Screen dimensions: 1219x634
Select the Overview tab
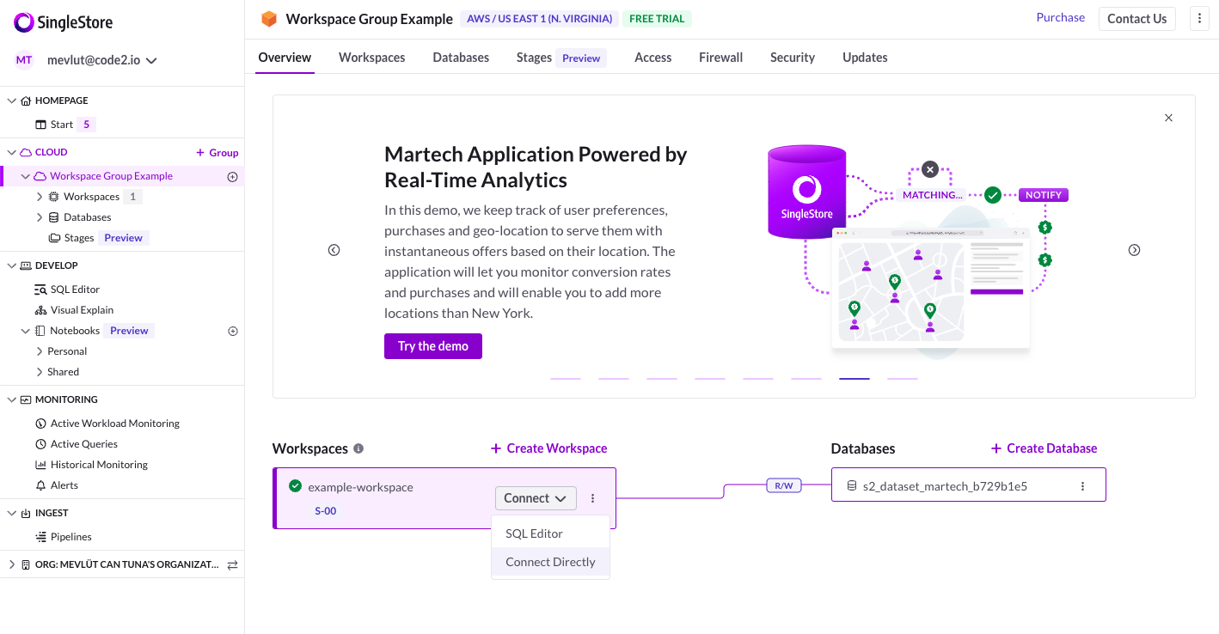tap(285, 58)
